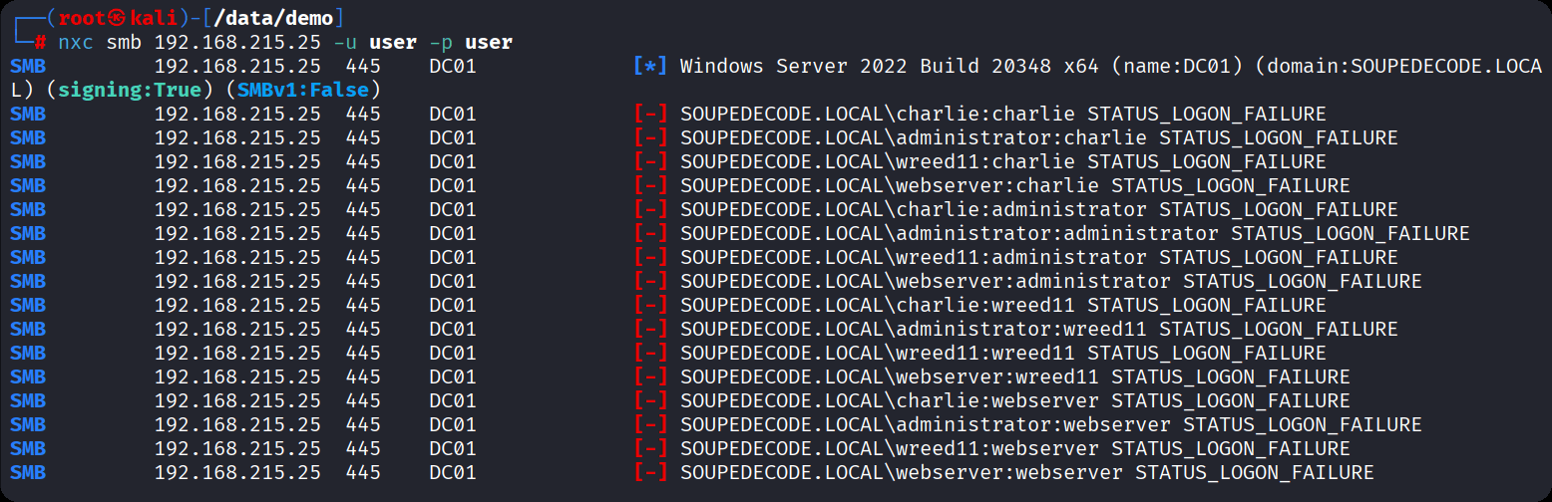This screenshot has height=502, width=1552.
Task: Click the [-] marker beside webserver:webserver failure
Action: click(x=650, y=473)
